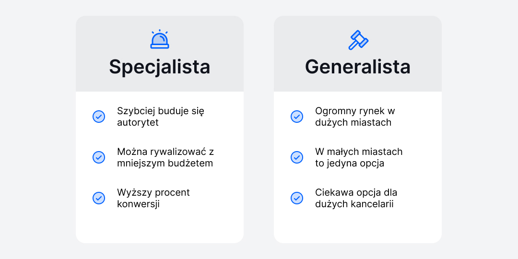Select checkmark next to "Ogromny rynek" item
The image size is (518, 259).
pyautogui.click(x=297, y=117)
